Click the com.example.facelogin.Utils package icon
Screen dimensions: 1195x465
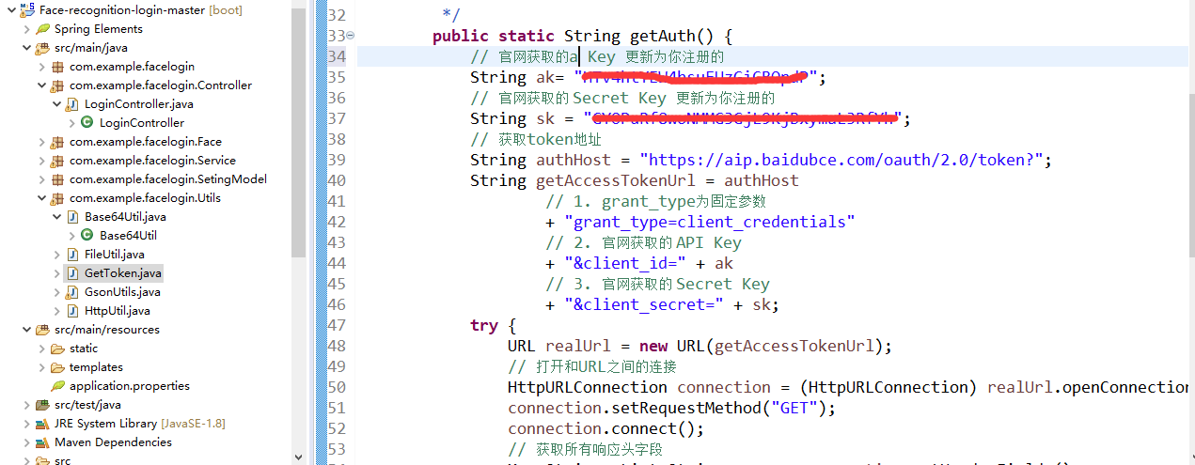pyautogui.click(x=58, y=198)
